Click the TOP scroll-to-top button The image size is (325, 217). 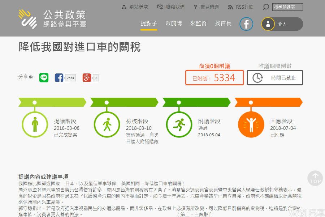[315, 178]
